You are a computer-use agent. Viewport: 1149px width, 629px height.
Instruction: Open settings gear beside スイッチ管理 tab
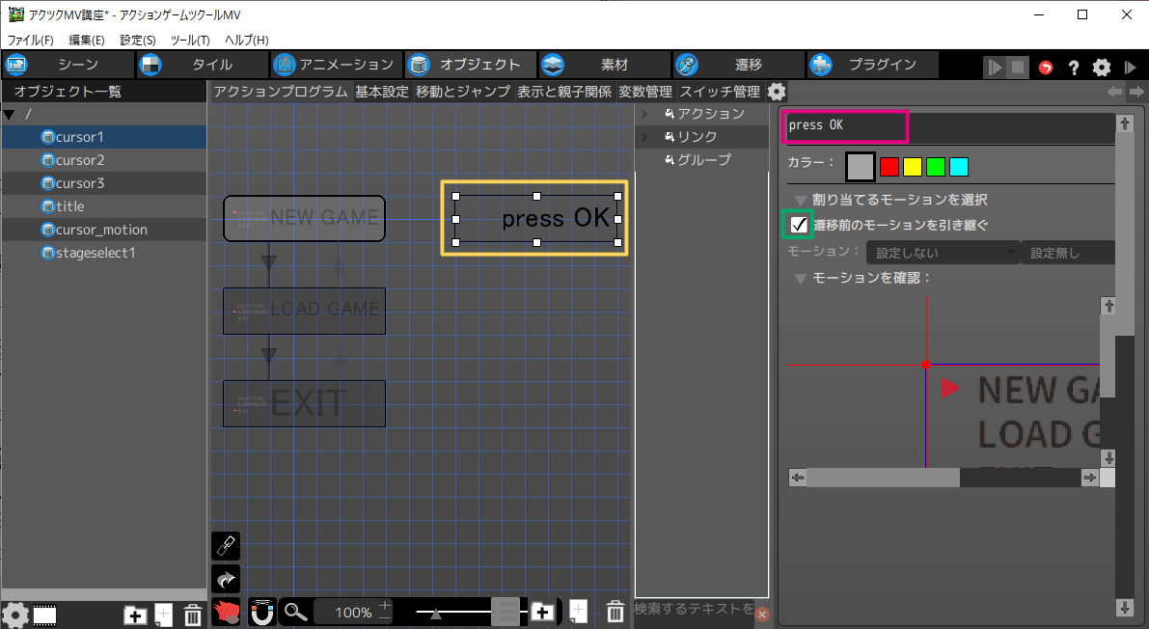click(777, 92)
